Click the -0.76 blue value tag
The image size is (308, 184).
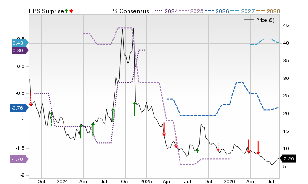(x=19, y=108)
